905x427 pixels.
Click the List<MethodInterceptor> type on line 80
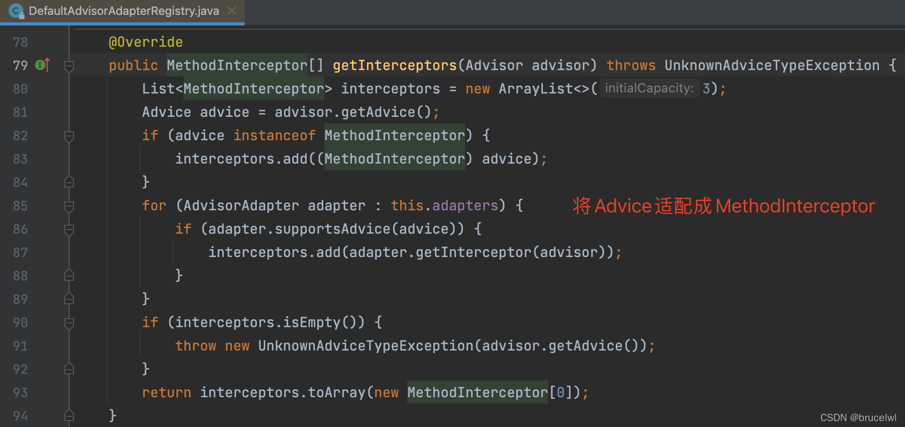237,89
